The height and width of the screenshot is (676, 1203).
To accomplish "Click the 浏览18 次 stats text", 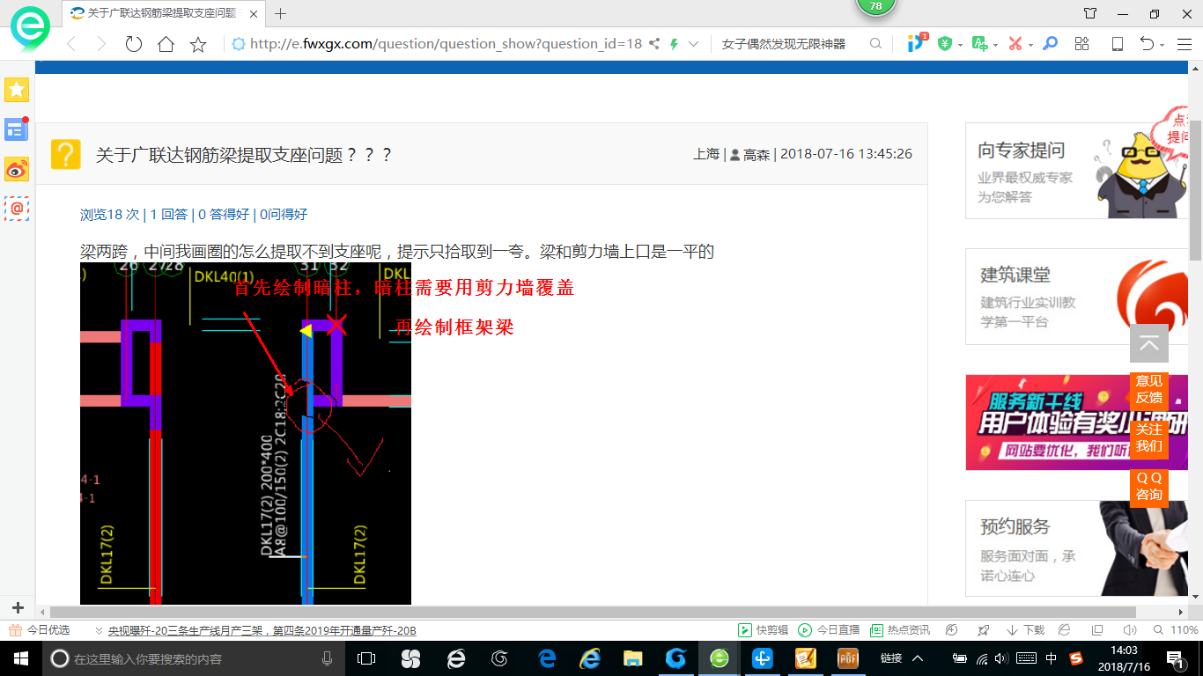I will (x=110, y=214).
